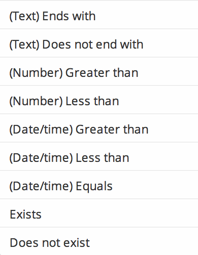Select "(Number) Less than" operator
Image resolution: width=198 pixels, height=255 pixels.
tap(99, 100)
